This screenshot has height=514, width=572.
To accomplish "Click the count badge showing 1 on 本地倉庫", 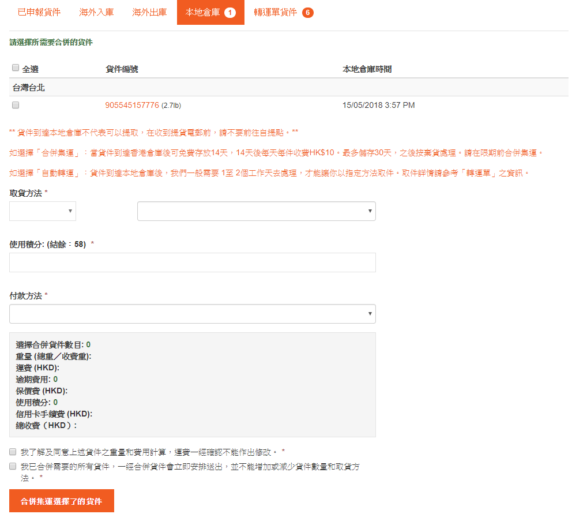I will coord(230,13).
